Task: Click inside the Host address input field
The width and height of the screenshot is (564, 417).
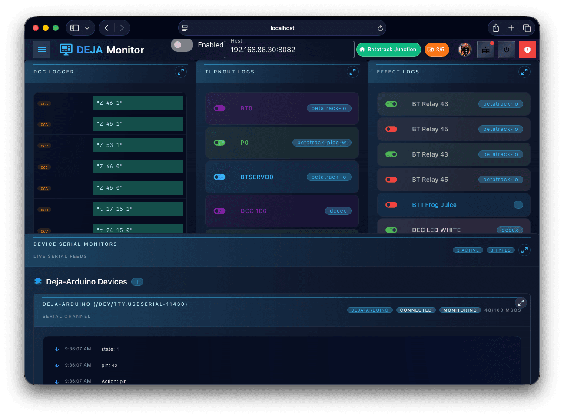Action: click(289, 50)
